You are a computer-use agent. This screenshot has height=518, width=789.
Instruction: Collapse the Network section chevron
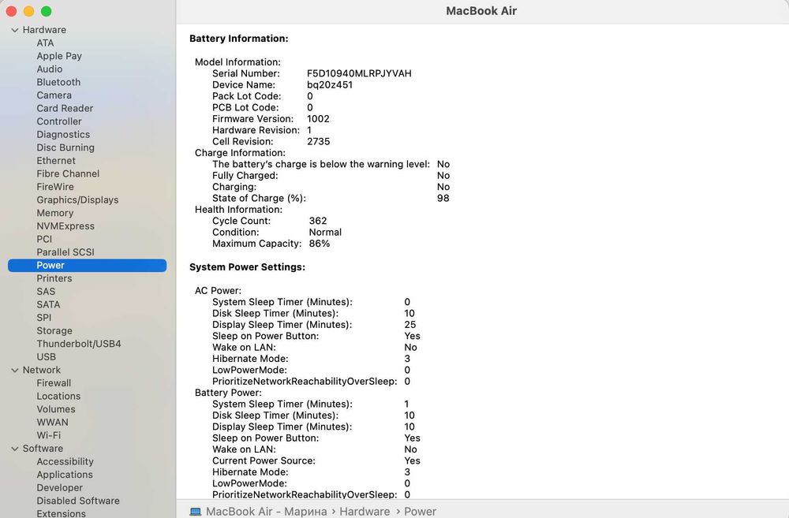pos(14,370)
